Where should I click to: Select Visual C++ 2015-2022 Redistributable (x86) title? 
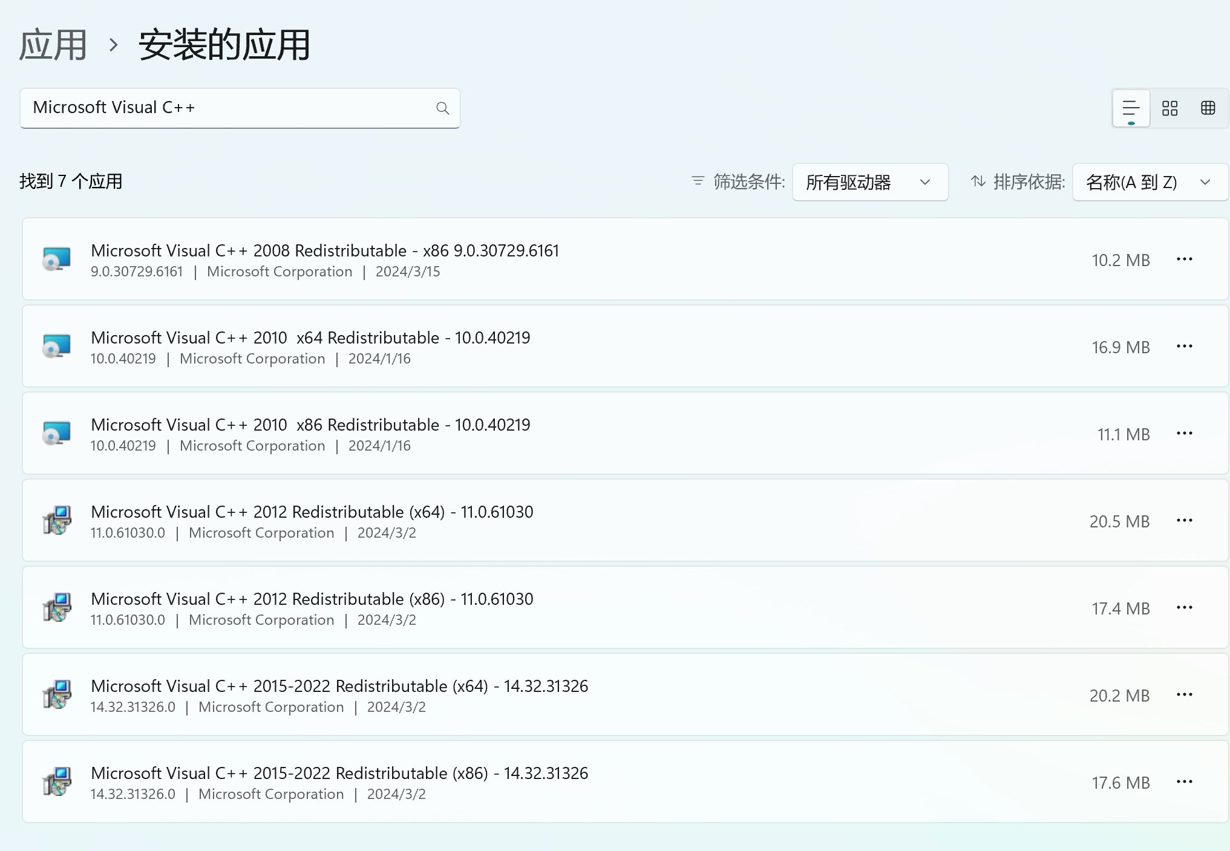pos(339,773)
